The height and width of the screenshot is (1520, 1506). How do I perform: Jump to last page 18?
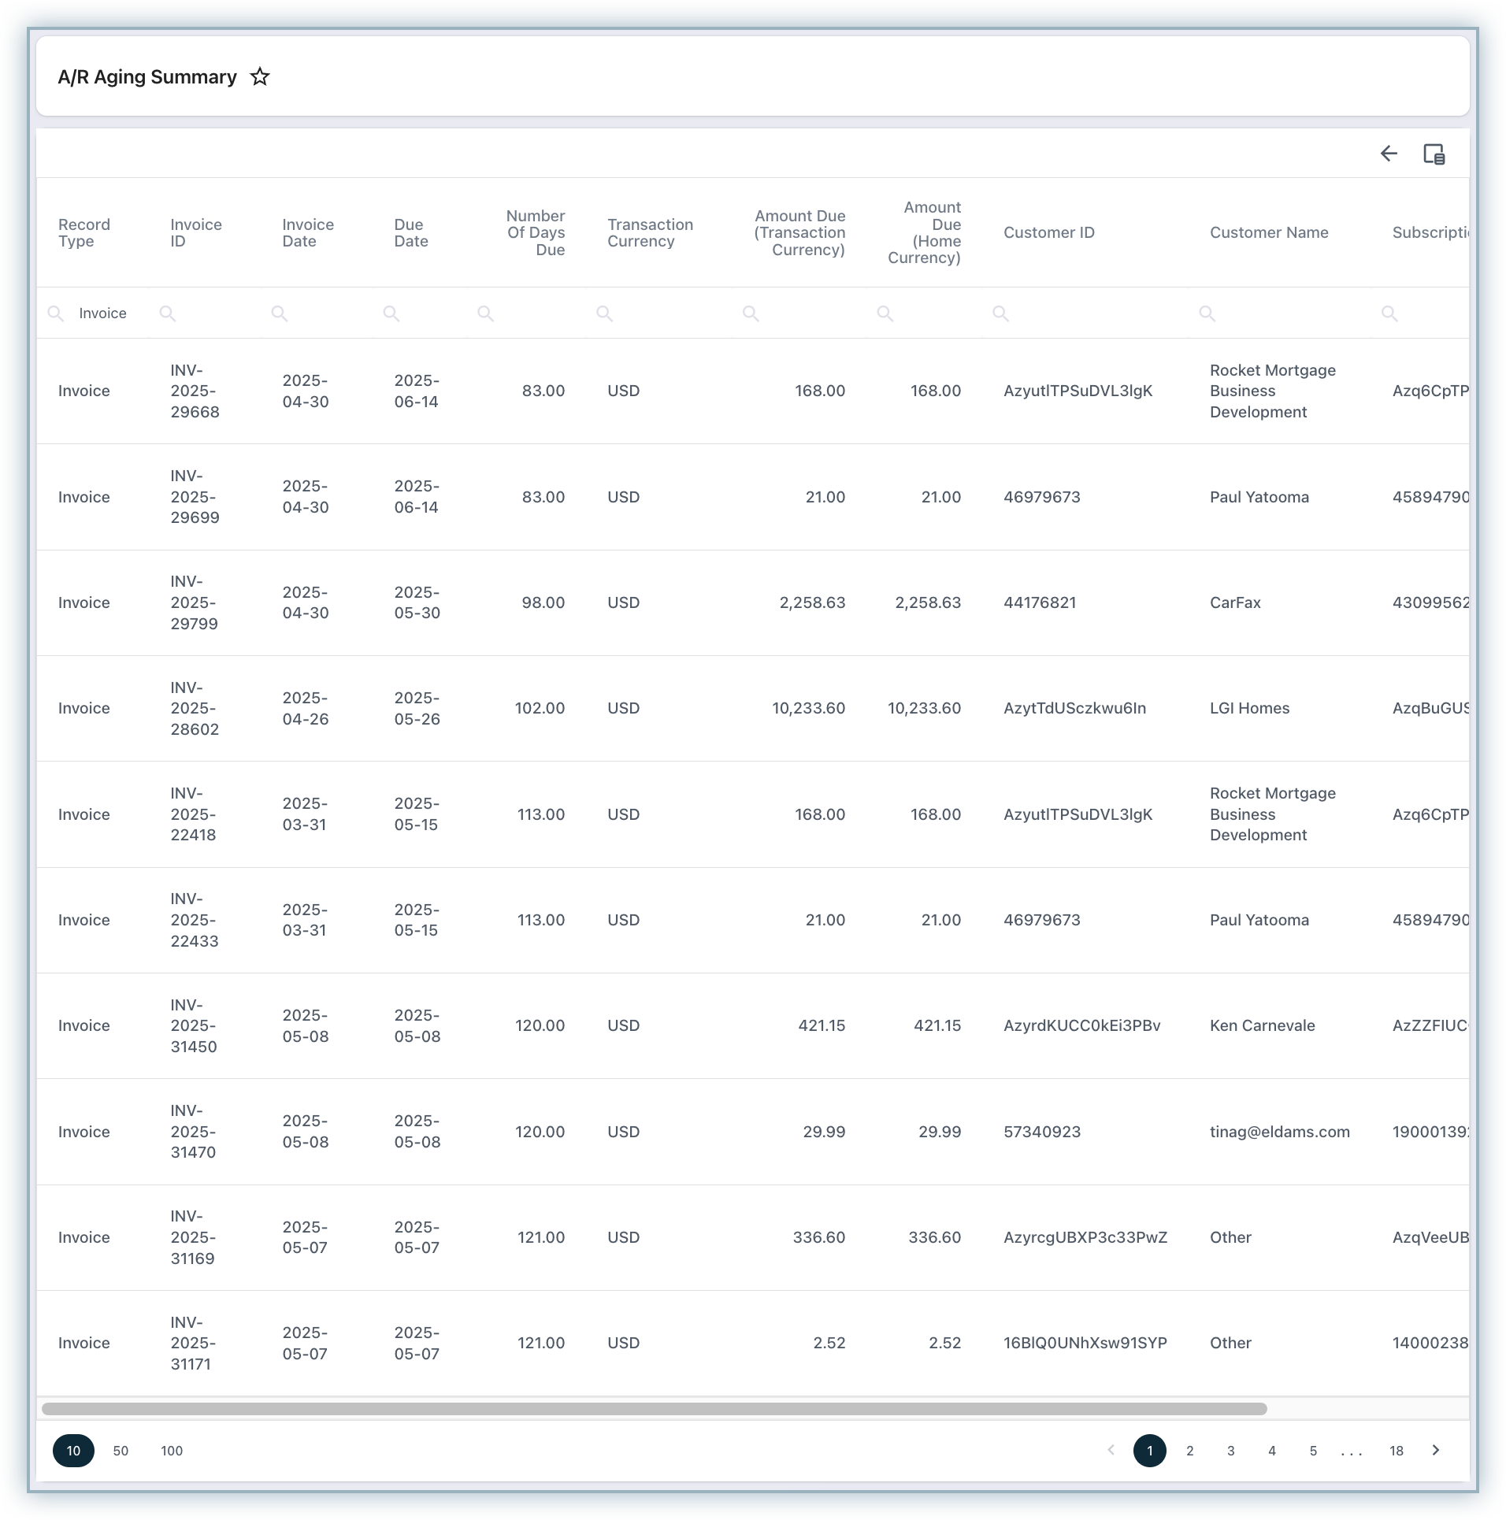pyautogui.click(x=1396, y=1451)
